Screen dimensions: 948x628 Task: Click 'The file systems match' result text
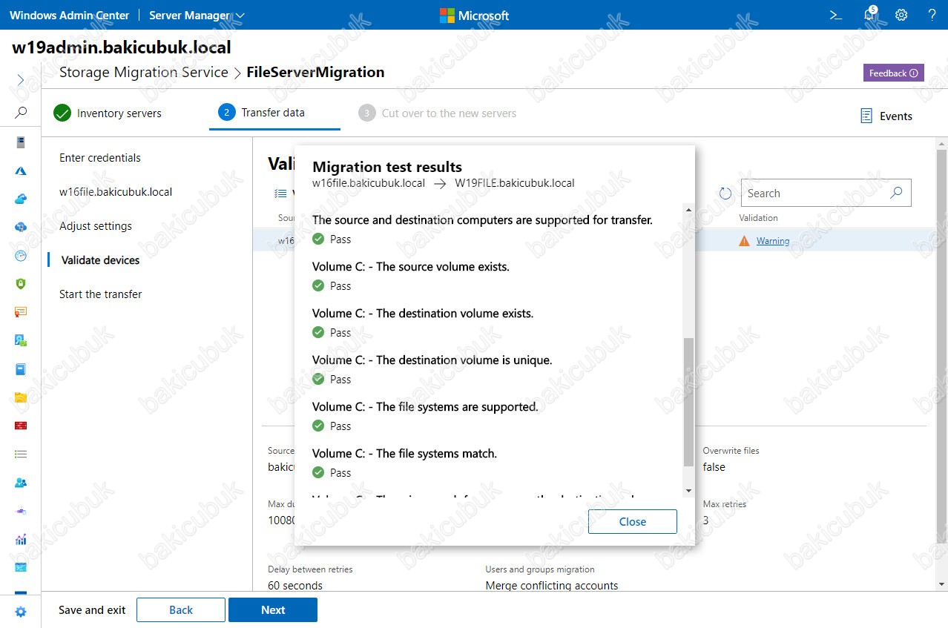404,454
